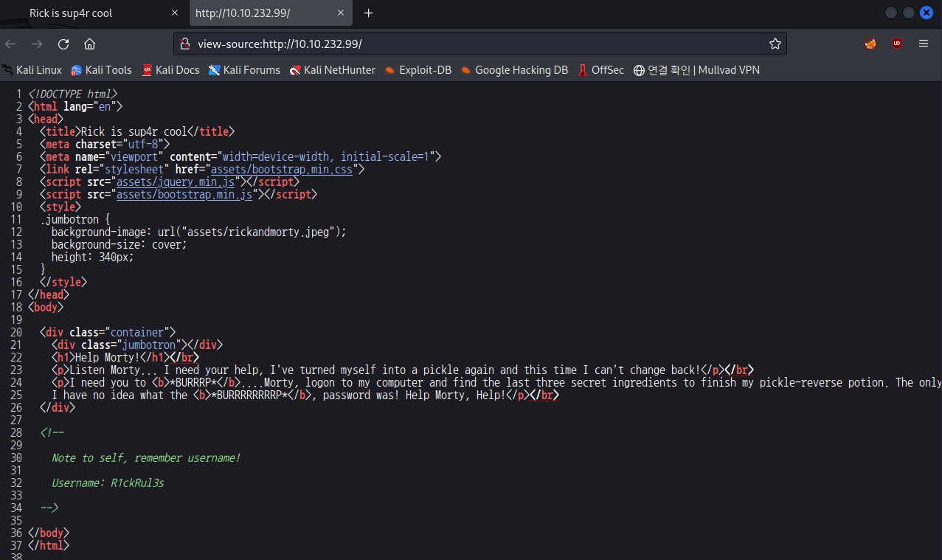Open the Kali Tools bookmark
The height and width of the screenshot is (560, 942).
tap(101, 70)
